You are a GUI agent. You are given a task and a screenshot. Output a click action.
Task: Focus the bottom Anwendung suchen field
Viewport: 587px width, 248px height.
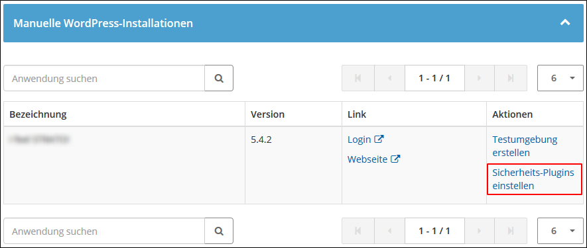pos(104,231)
